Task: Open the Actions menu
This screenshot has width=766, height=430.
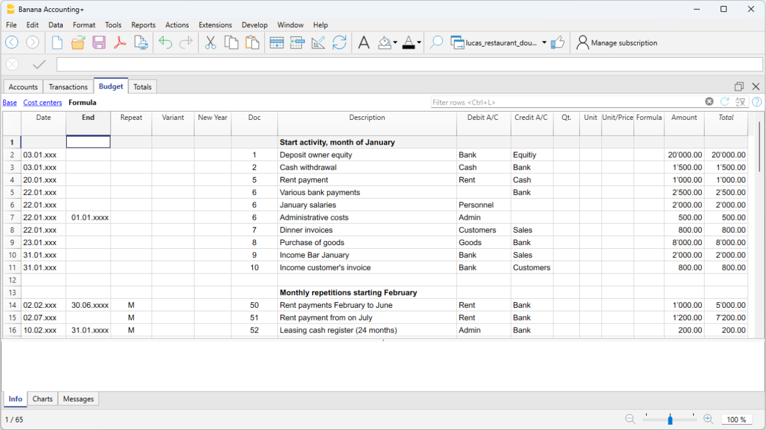Action: tap(177, 25)
